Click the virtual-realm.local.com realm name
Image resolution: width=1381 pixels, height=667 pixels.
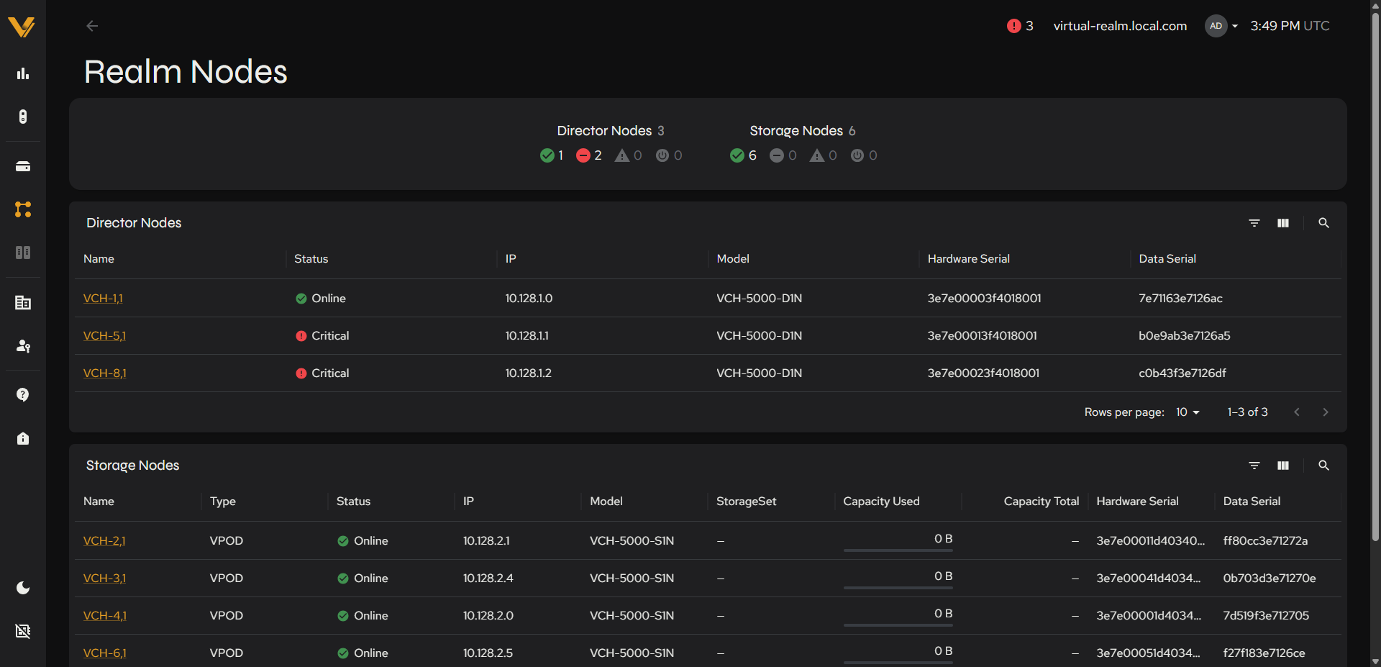coord(1120,26)
